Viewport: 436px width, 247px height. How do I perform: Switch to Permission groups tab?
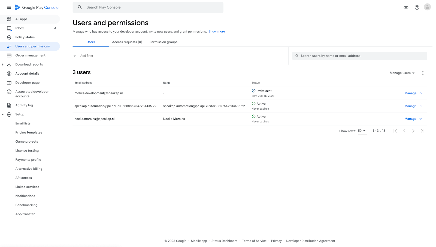pos(163,42)
